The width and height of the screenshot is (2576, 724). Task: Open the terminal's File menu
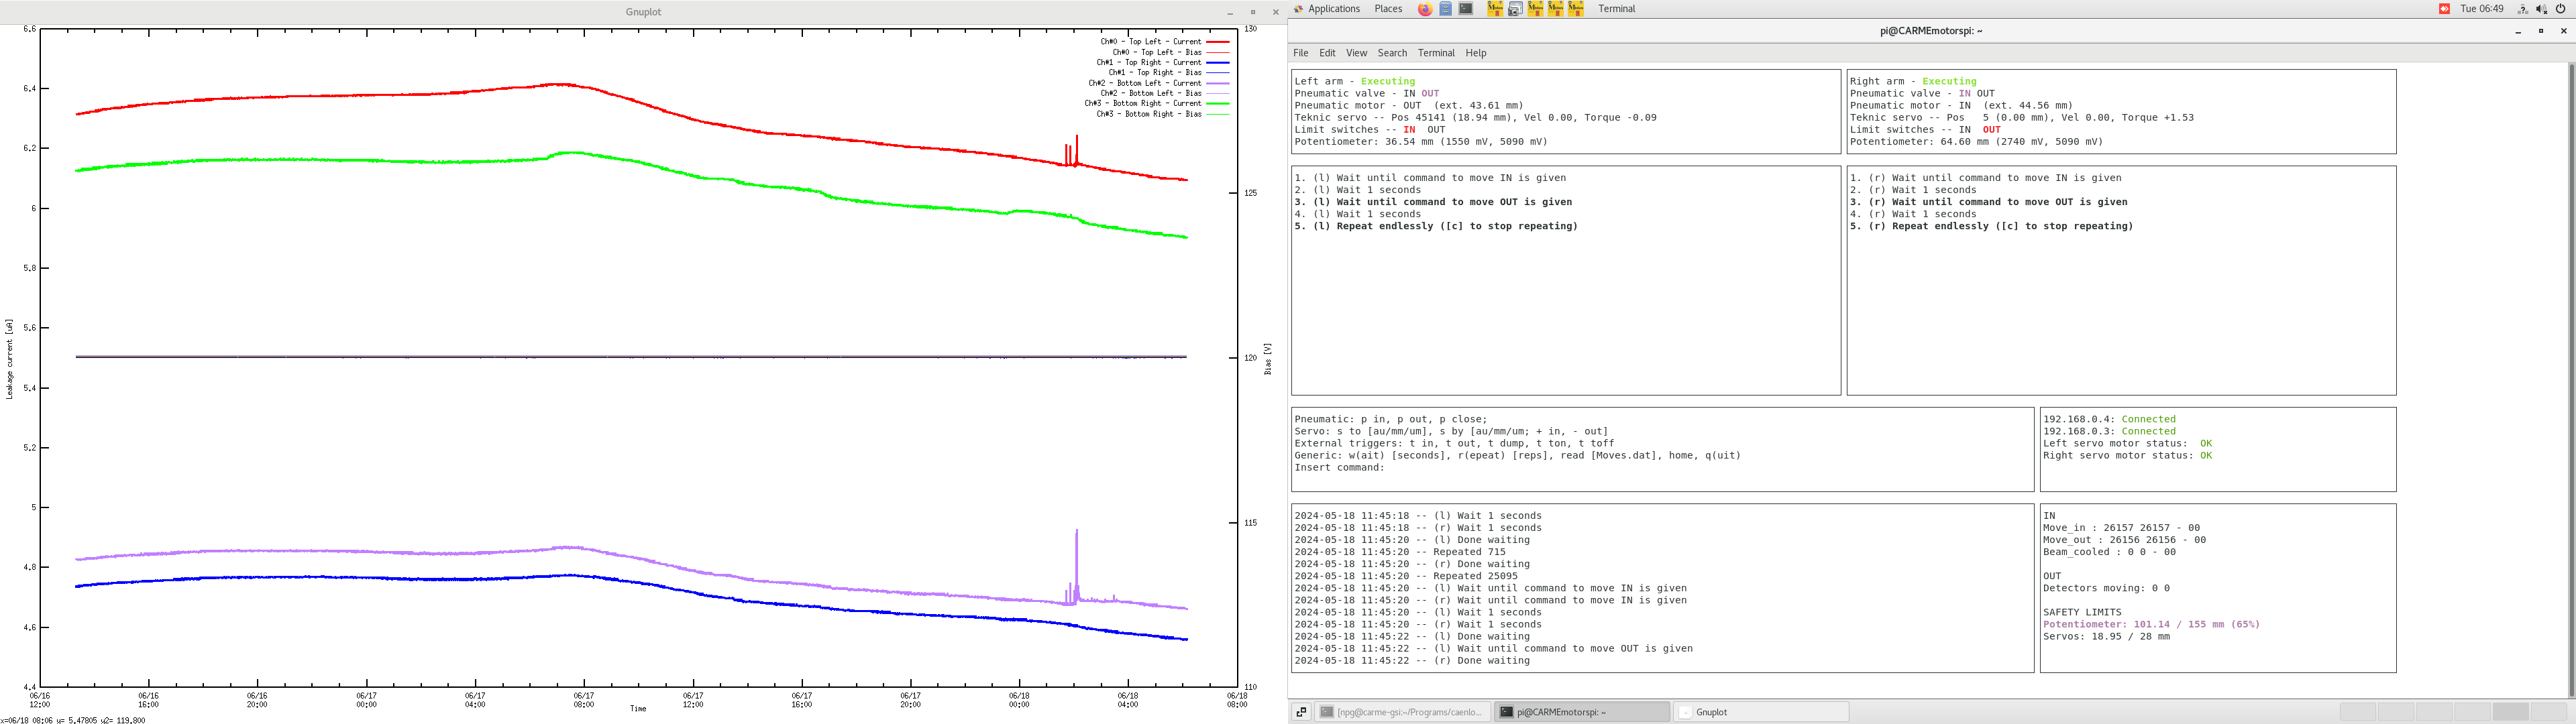pyautogui.click(x=1300, y=53)
